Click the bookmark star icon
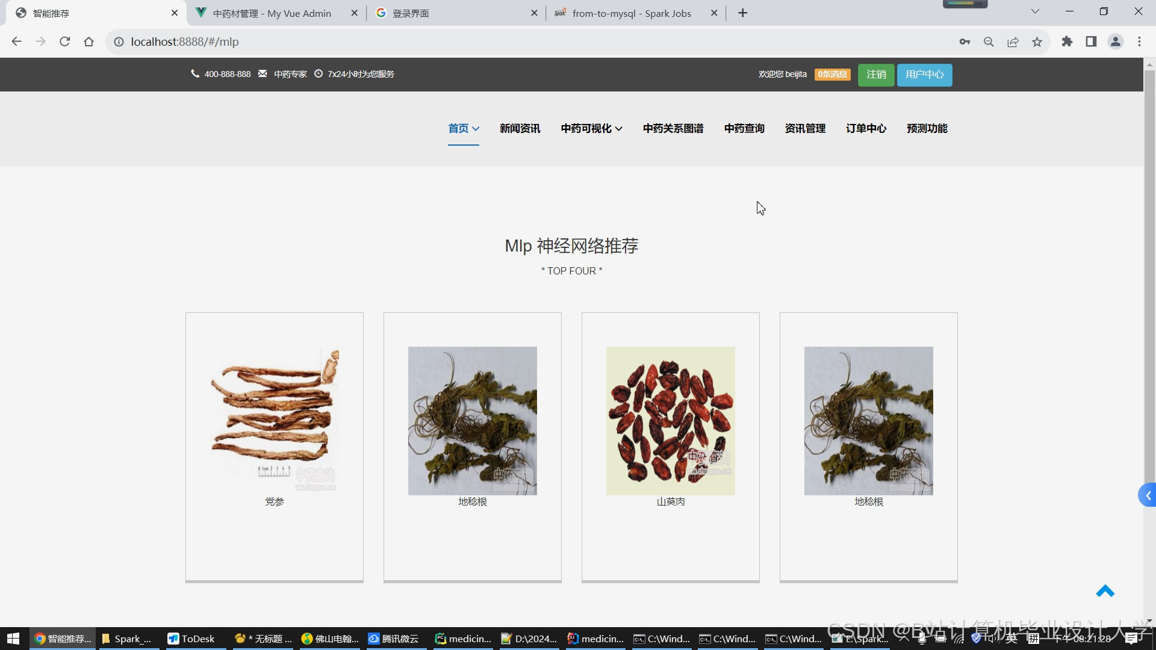Image resolution: width=1156 pixels, height=650 pixels. point(1037,42)
